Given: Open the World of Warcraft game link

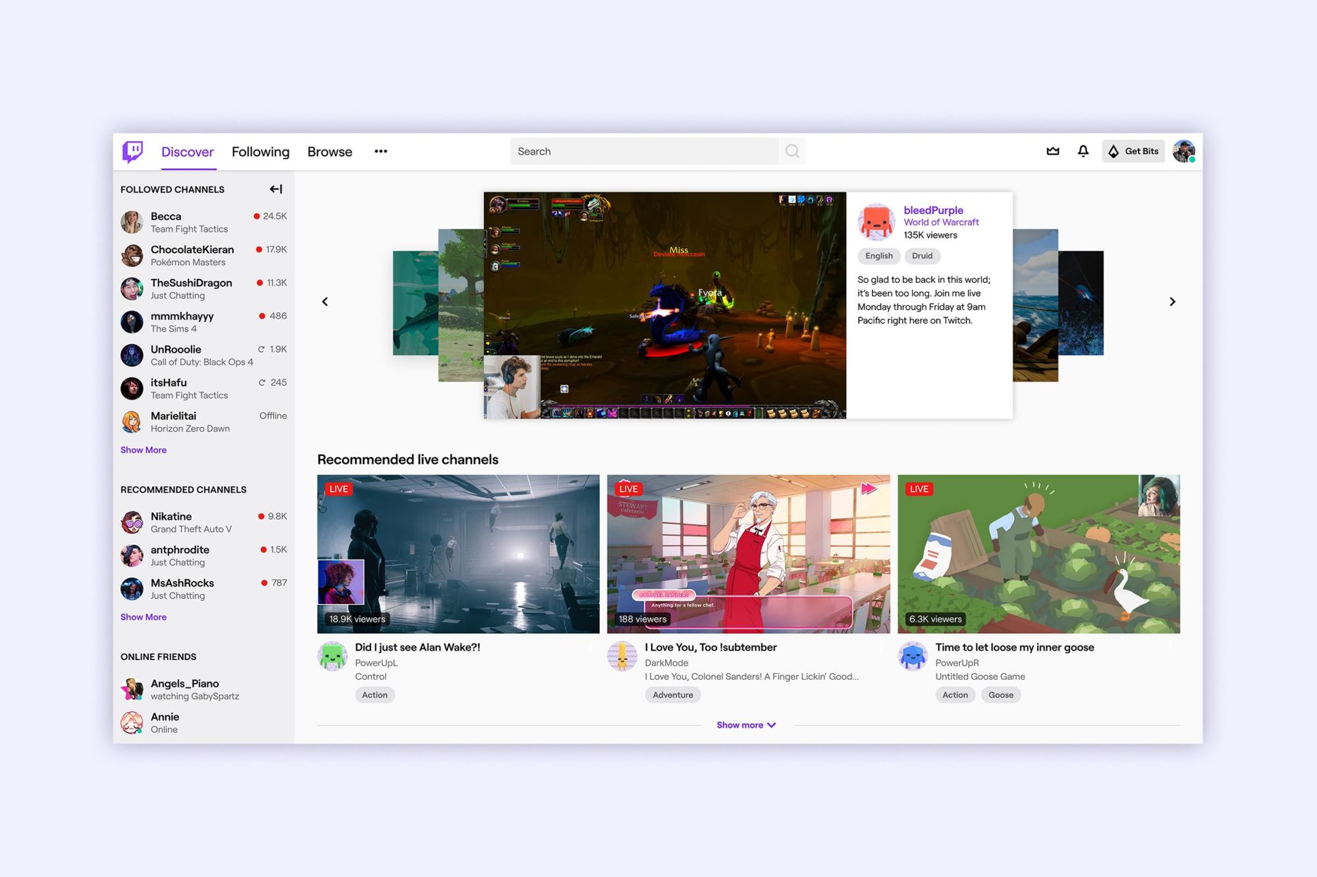Looking at the screenshot, I should coord(941,222).
